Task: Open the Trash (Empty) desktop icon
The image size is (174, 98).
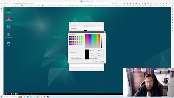Action: 8,35
